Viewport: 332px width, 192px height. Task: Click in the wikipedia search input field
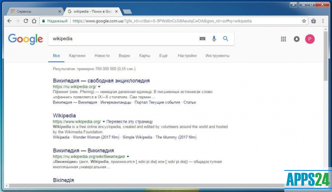pos(124,39)
